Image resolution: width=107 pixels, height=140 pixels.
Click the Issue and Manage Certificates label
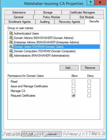(x=29, y=86)
